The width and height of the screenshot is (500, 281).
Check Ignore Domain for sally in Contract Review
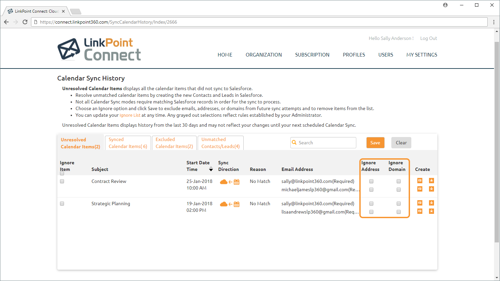click(399, 181)
